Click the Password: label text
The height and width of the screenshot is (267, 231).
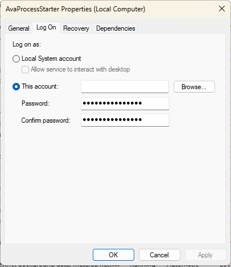point(35,103)
